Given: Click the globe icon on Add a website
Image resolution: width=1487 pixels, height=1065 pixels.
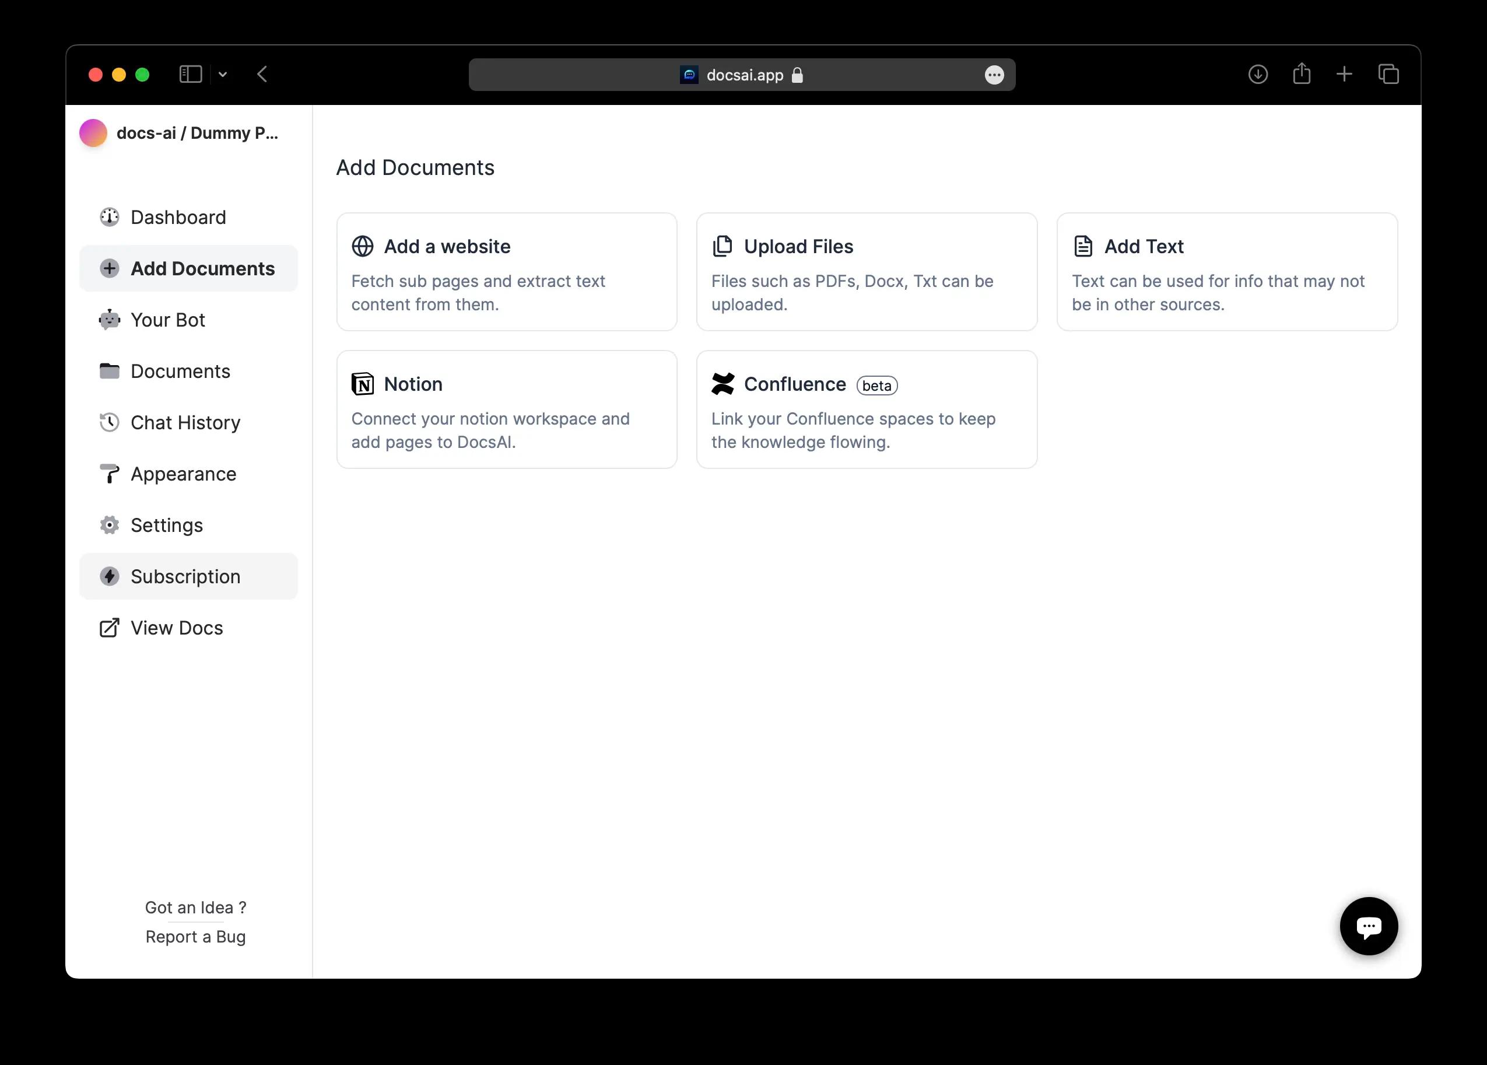Looking at the screenshot, I should [363, 247].
